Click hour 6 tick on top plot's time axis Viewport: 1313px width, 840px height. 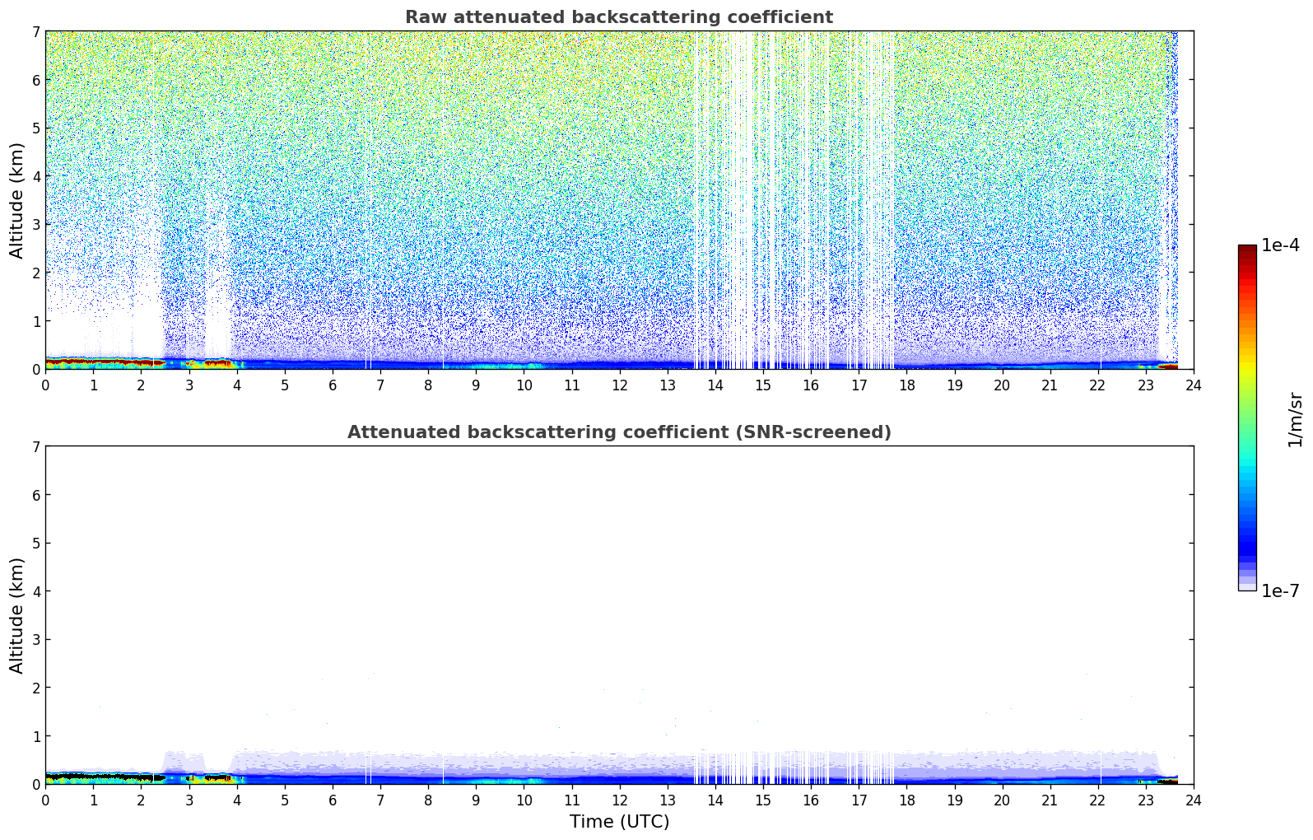333,385
